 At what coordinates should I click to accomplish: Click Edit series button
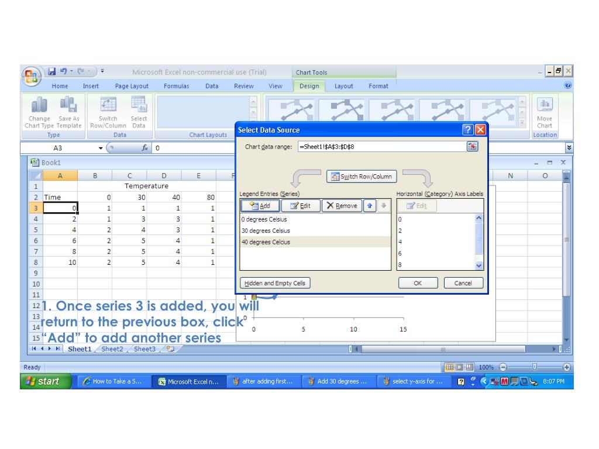[301, 206]
